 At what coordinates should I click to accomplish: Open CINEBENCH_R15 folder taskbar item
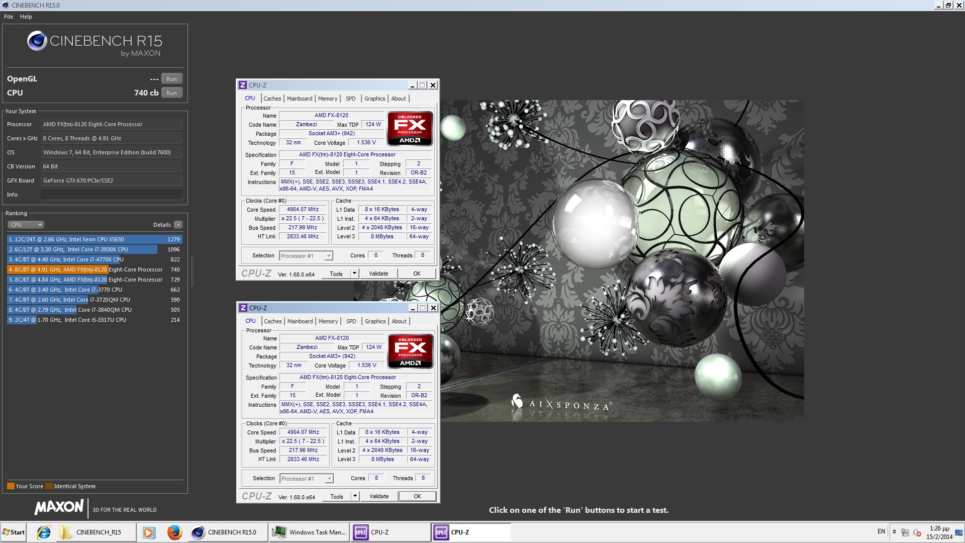coord(95,532)
